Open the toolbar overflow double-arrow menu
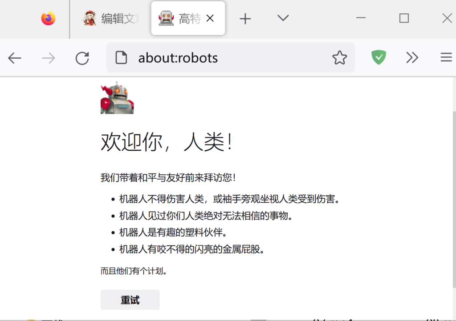Image resolution: width=456 pixels, height=321 pixels. [412, 57]
